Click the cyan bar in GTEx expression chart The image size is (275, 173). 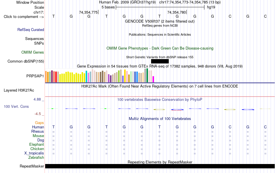coord(86,77)
